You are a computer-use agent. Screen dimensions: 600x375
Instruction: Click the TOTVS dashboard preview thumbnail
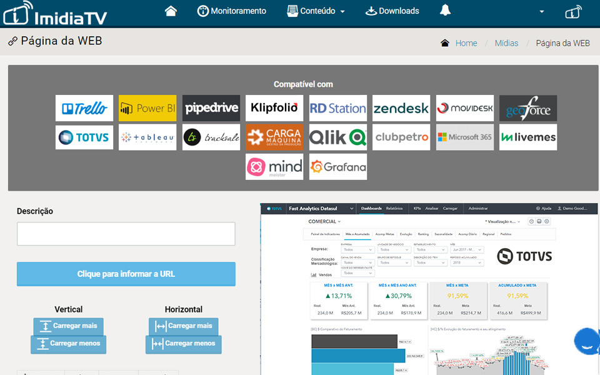[x=429, y=289]
